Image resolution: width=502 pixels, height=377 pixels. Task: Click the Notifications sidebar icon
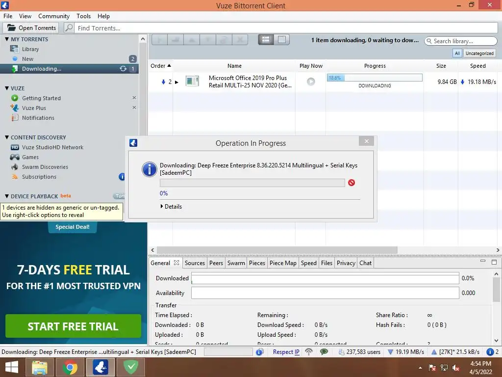pos(15,118)
